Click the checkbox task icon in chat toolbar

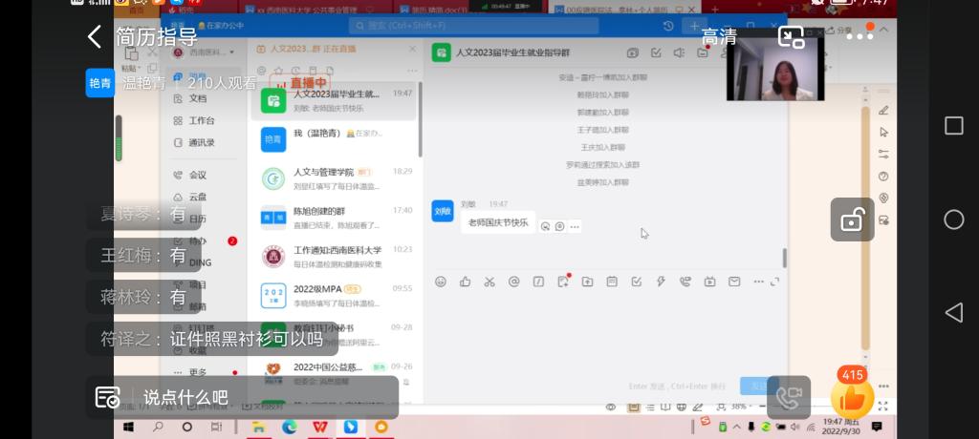[x=636, y=282]
